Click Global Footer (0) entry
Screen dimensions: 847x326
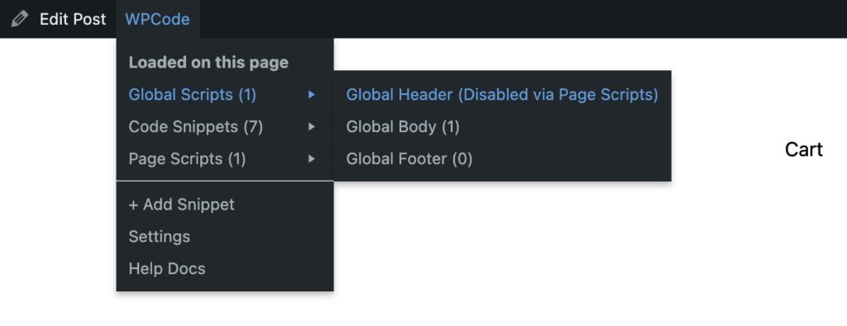pos(502,159)
